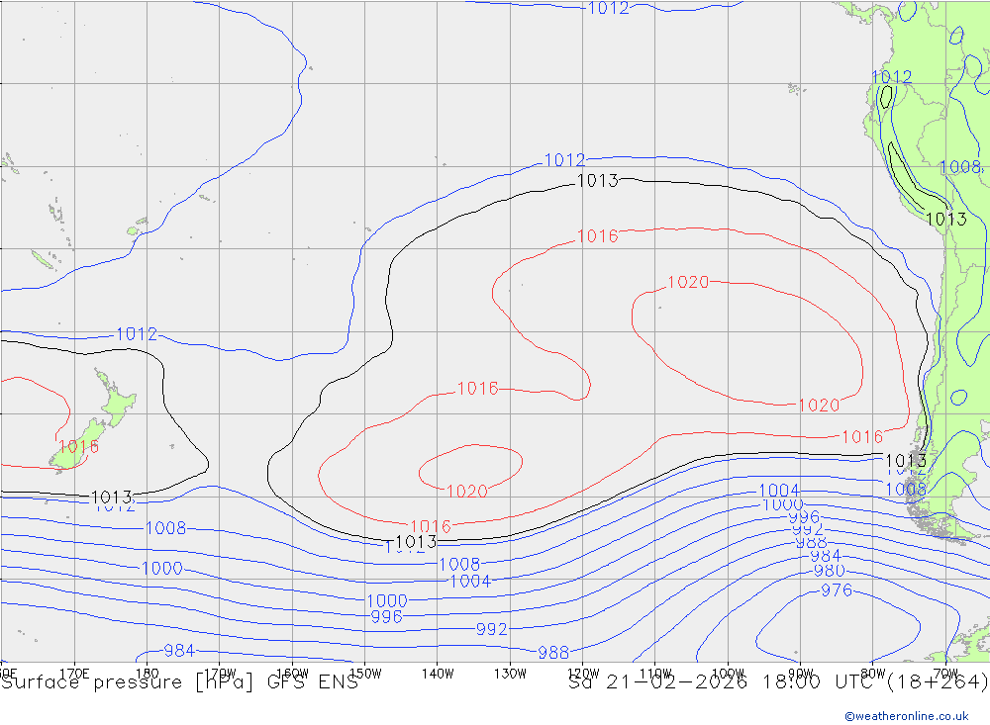This screenshot has height=725, width=990.
Task: Click the 1020 label near 105W
Action: (x=688, y=282)
